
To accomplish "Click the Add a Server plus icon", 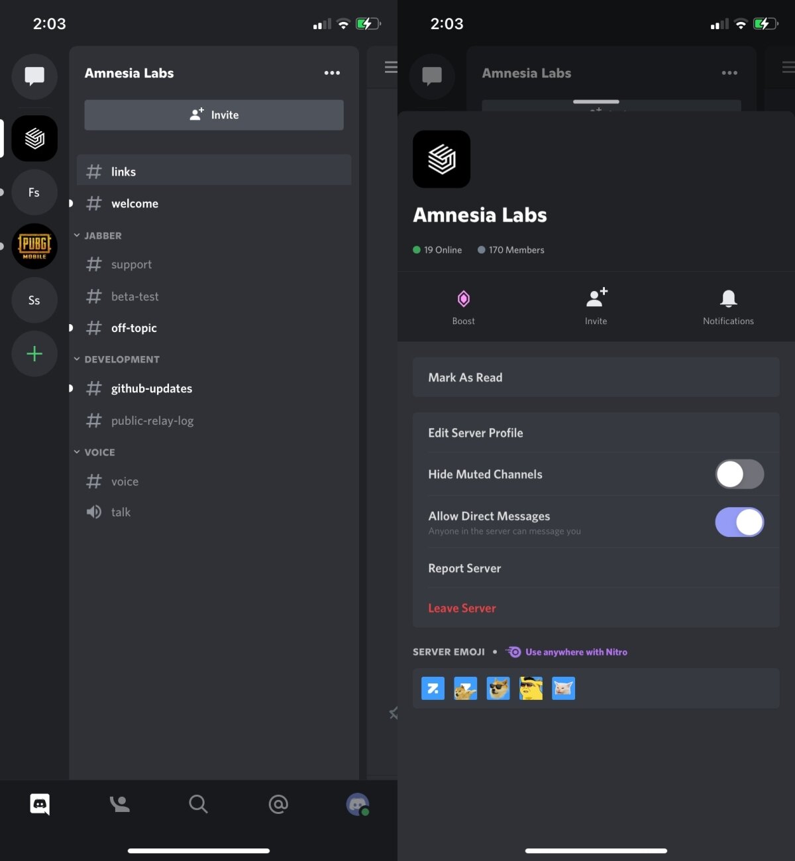I will pos(34,354).
